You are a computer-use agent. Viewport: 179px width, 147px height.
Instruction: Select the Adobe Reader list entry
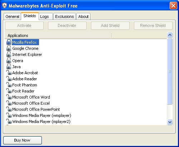pos(25,79)
